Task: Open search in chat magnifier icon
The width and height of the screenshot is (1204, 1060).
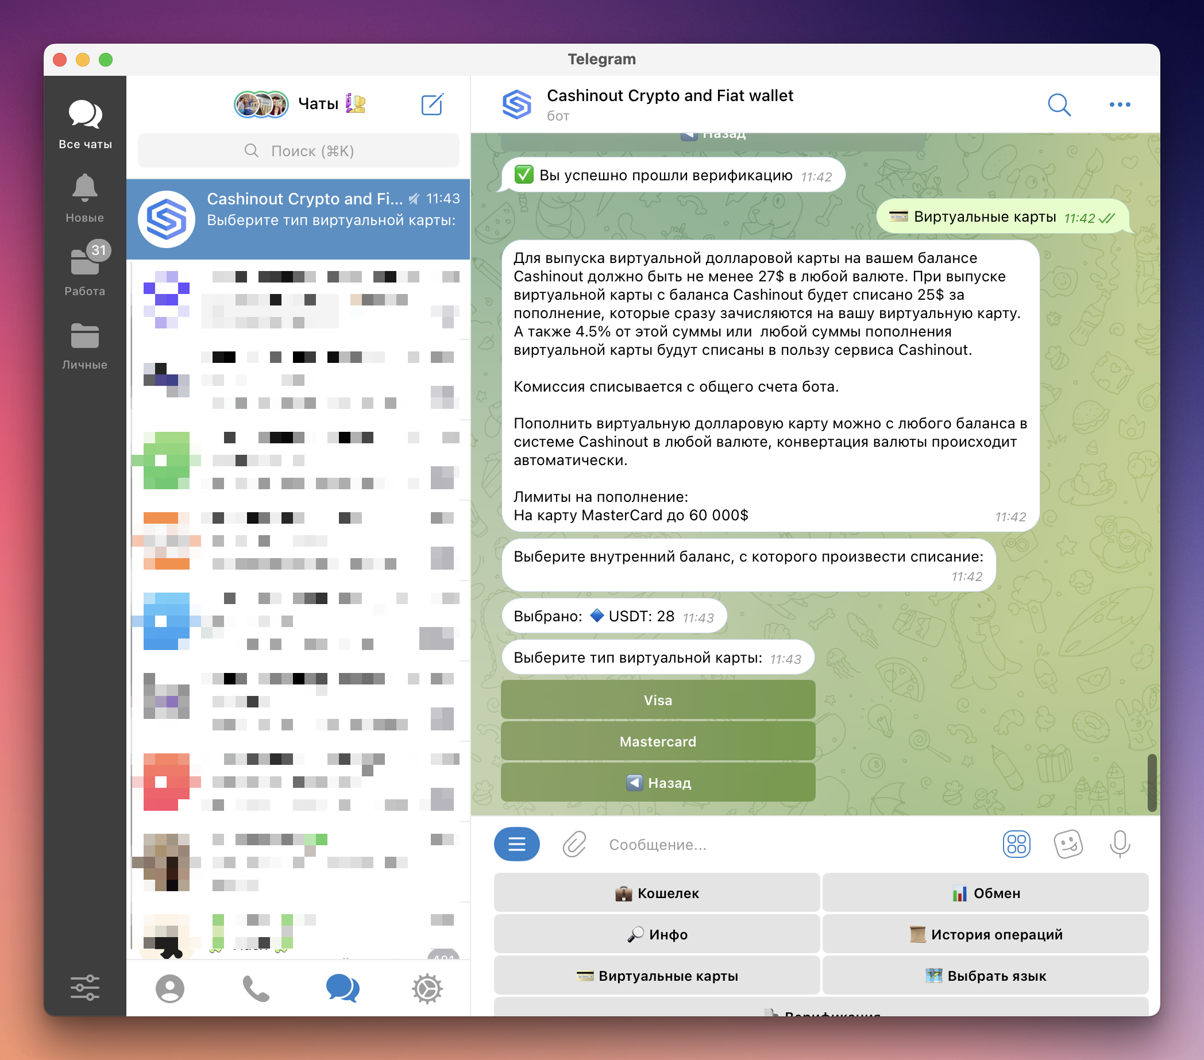Action: tap(1059, 105)
